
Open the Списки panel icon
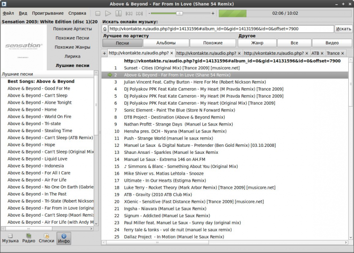click(47, 238)
